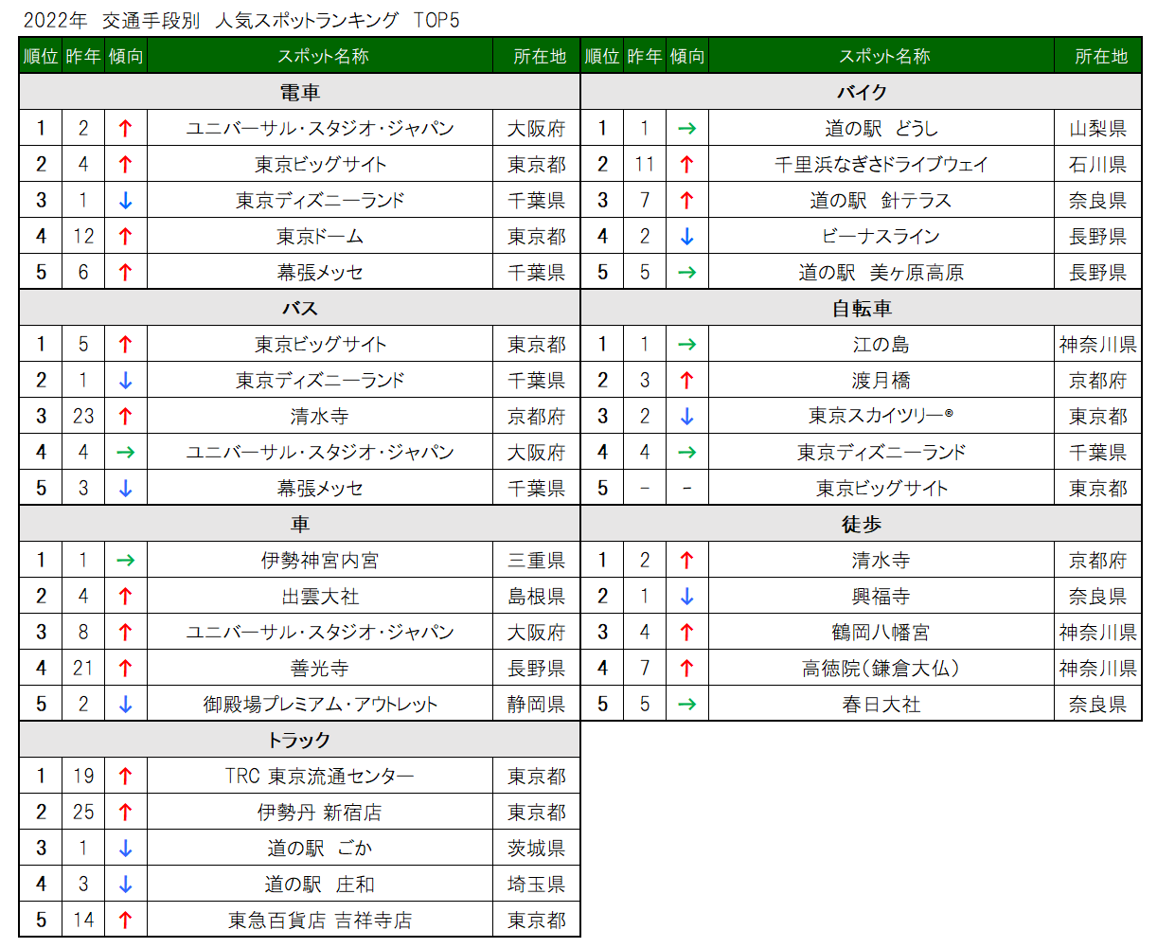
Task: Click the left スポット名称 column header
Action: 320,56
